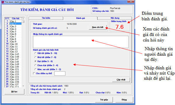This screenshot has width=175, height=105.
Task: Close dialog with 'Đóng' button
Action: tap(124, 100)
